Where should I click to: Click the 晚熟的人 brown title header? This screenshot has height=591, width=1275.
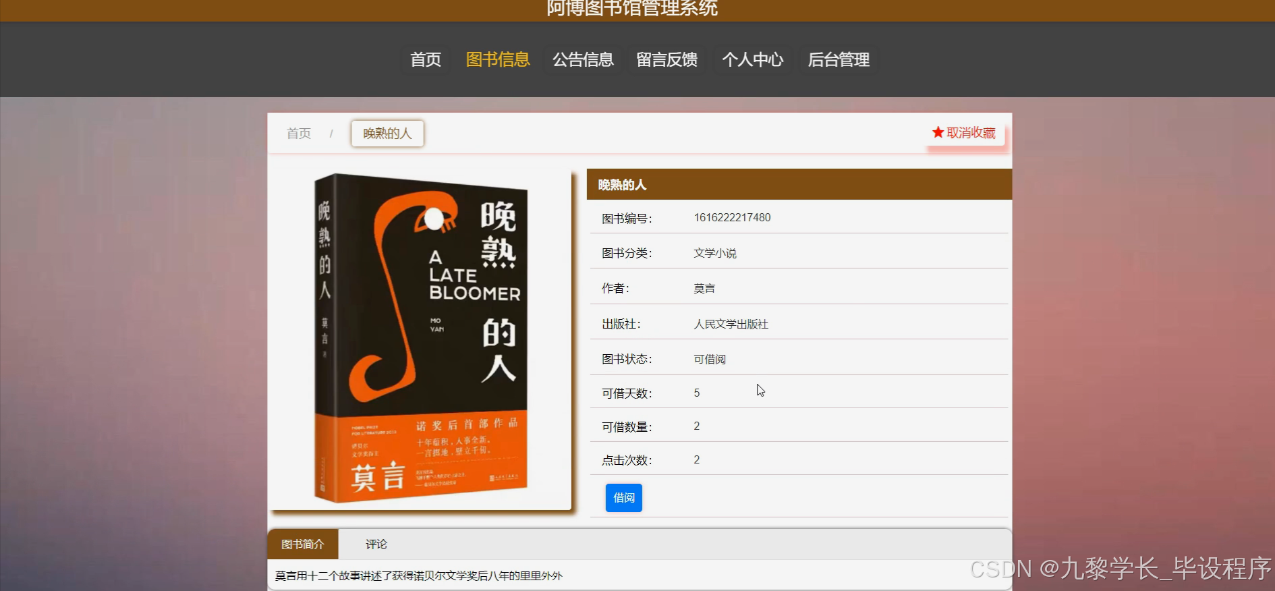[x=799, y=184]
